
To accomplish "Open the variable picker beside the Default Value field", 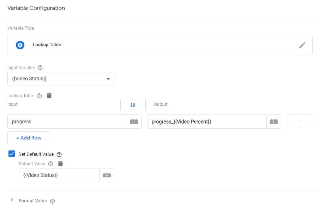I will (107, 175).
